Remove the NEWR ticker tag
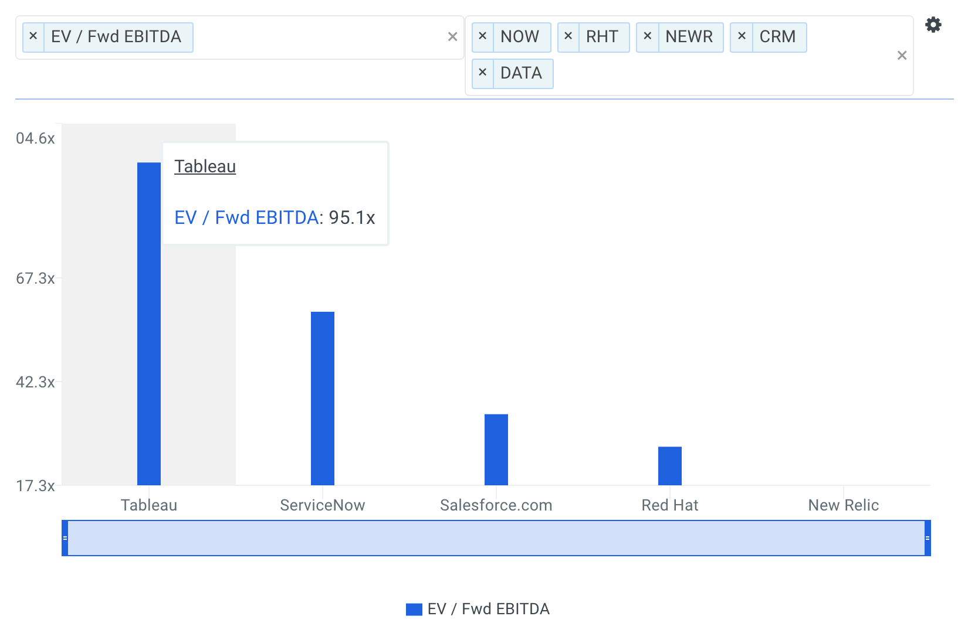Viewport: 968px width, 633px height. [x=647, y=37]
